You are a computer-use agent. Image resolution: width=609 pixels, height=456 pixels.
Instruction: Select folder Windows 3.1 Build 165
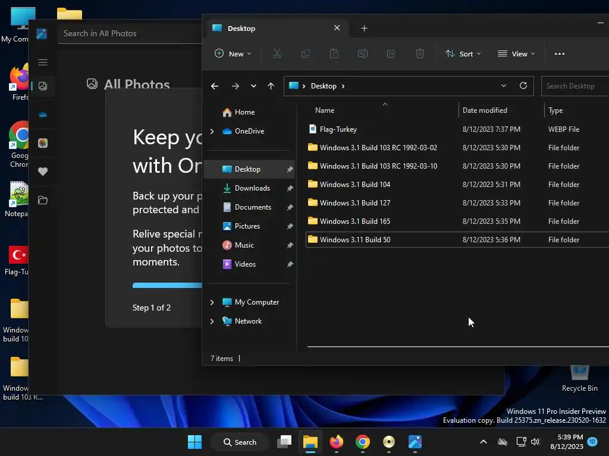[x=457, y=221]
